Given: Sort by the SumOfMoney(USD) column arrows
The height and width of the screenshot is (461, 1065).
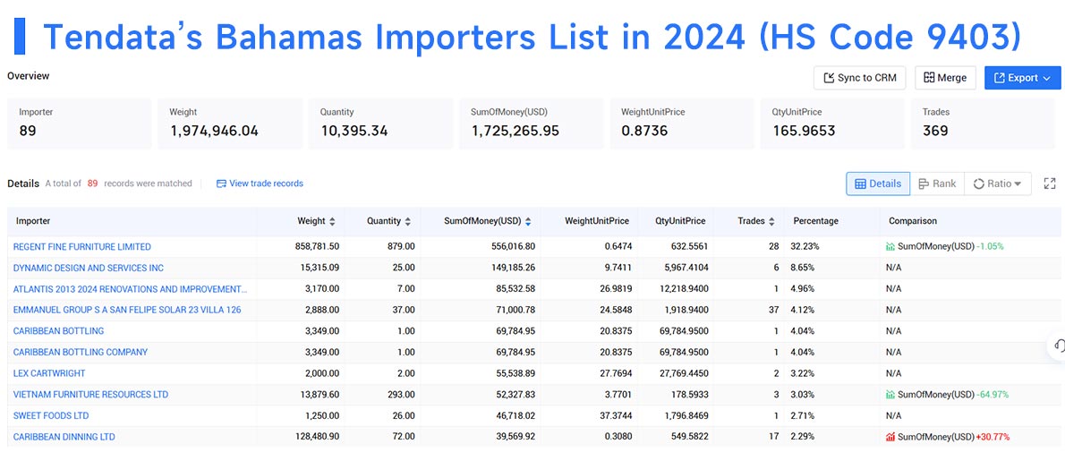Looking at the screenshot, I should click(528, 221).
